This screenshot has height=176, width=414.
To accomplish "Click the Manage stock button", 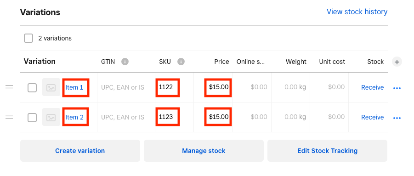I will tap(204, 151).
